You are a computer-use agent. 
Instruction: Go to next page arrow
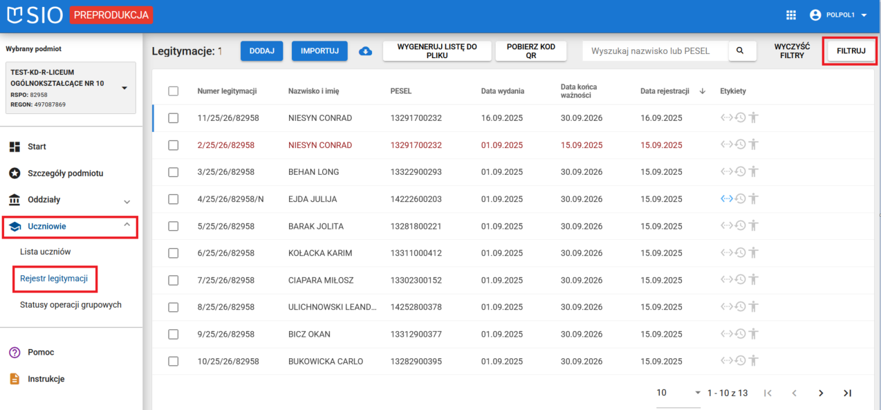pyautogui.click(x=821, y=393)
